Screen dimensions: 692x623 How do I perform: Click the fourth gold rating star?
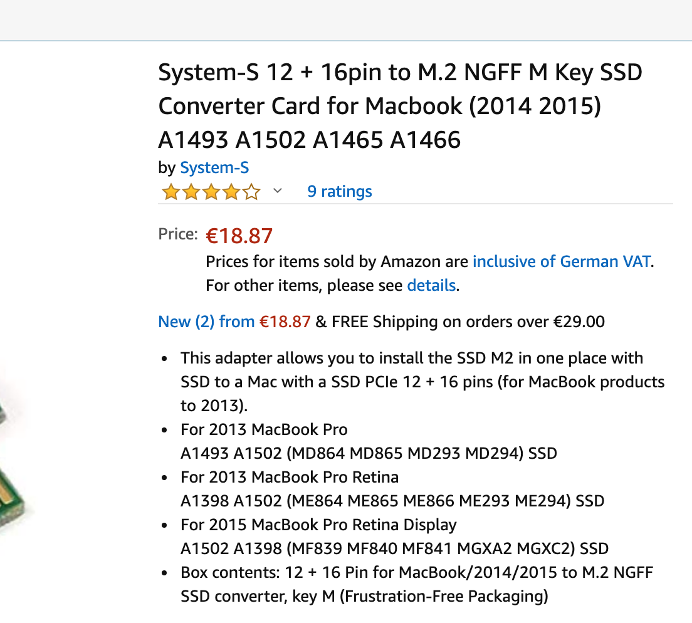coord(231,192)
